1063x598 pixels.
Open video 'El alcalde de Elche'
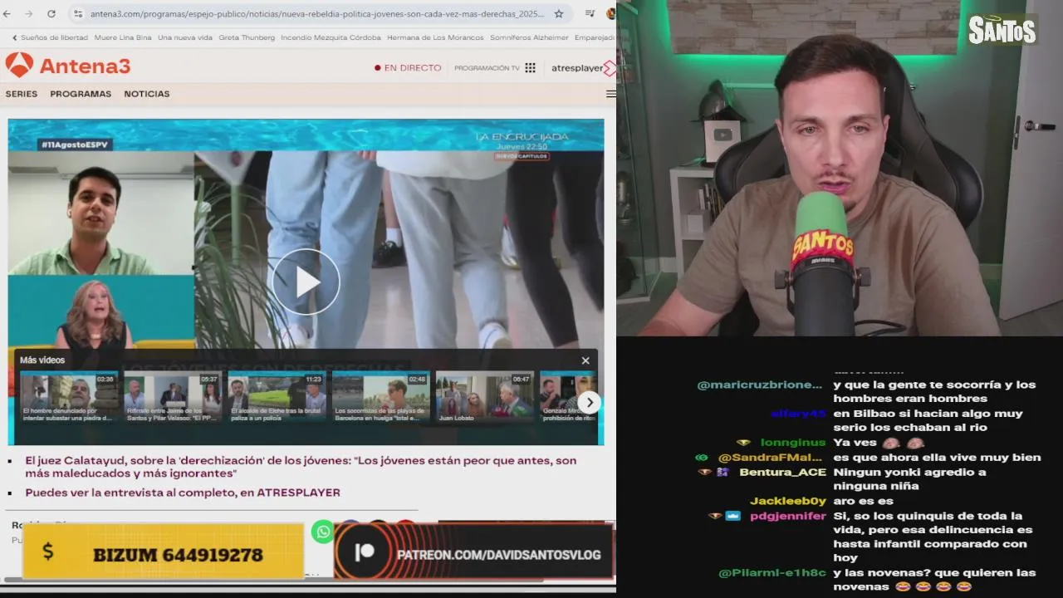[277, 398]
